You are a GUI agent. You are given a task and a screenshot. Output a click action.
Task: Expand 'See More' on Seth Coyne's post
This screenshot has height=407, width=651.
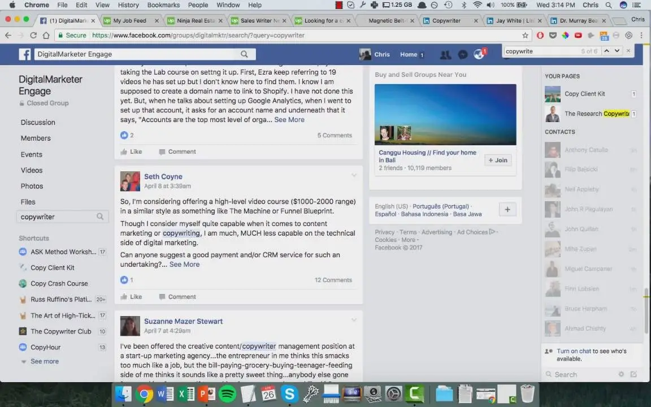point(184,264)
